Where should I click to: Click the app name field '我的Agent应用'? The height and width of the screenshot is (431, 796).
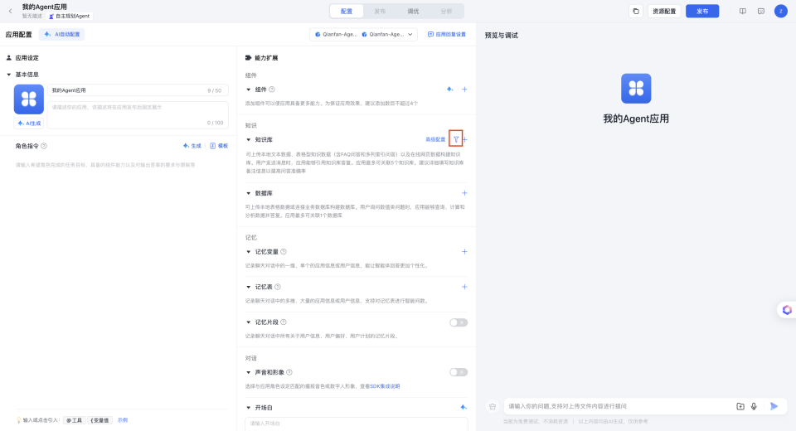click(138, 90)
